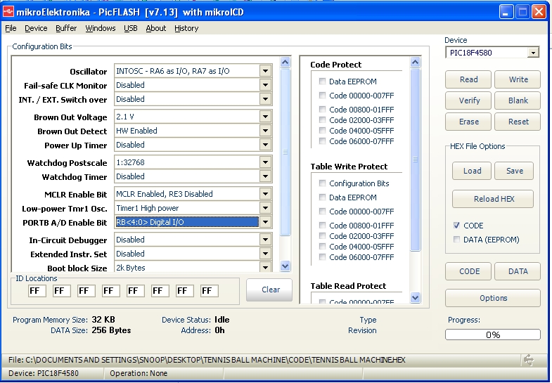Open Watchdog Timer dropdown
Image resolution: width=552 pixels, height=383 pixels.
pyautogui.click(x=265, y=176)
